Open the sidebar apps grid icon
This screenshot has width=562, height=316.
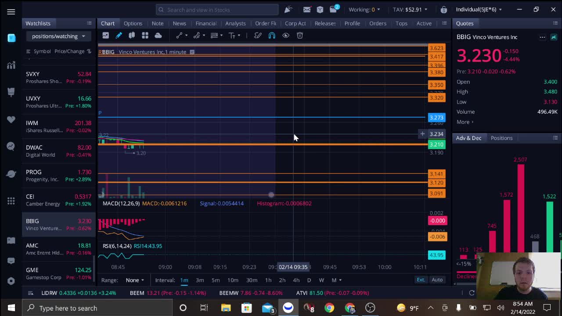[x=11, y=201]
